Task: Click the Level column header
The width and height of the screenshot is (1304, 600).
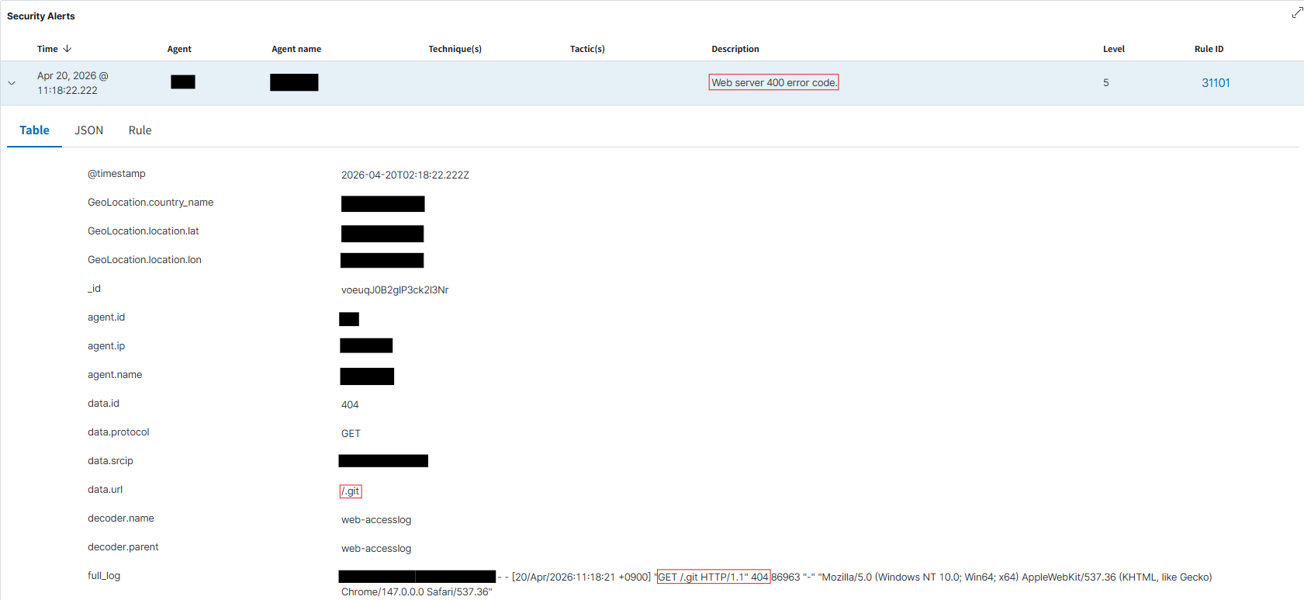Action: pyautogui.click(x=1114, y=49)
